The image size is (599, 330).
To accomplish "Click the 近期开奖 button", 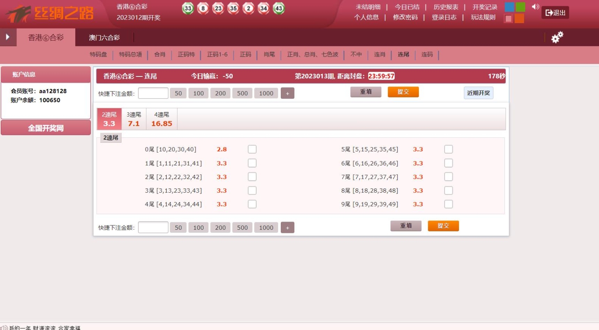I will [x=478, y=93].
